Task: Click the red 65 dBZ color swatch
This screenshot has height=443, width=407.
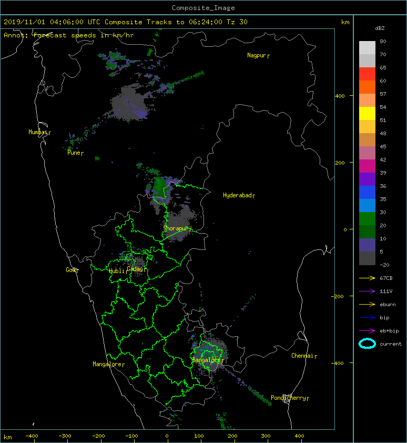Action: pos(367,74)
